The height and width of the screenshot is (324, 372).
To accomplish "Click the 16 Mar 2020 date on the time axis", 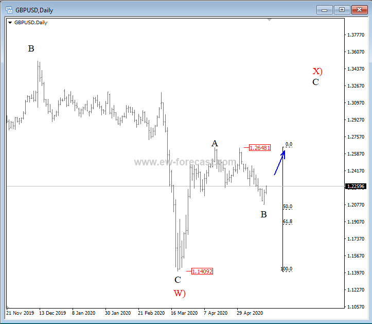I will point(184,313).
